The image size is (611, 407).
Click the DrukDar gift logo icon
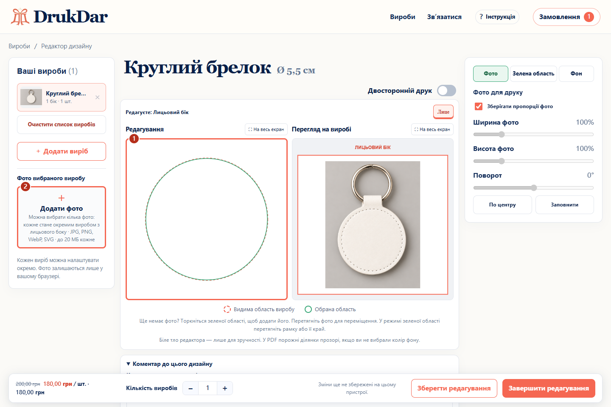(20, 17)
